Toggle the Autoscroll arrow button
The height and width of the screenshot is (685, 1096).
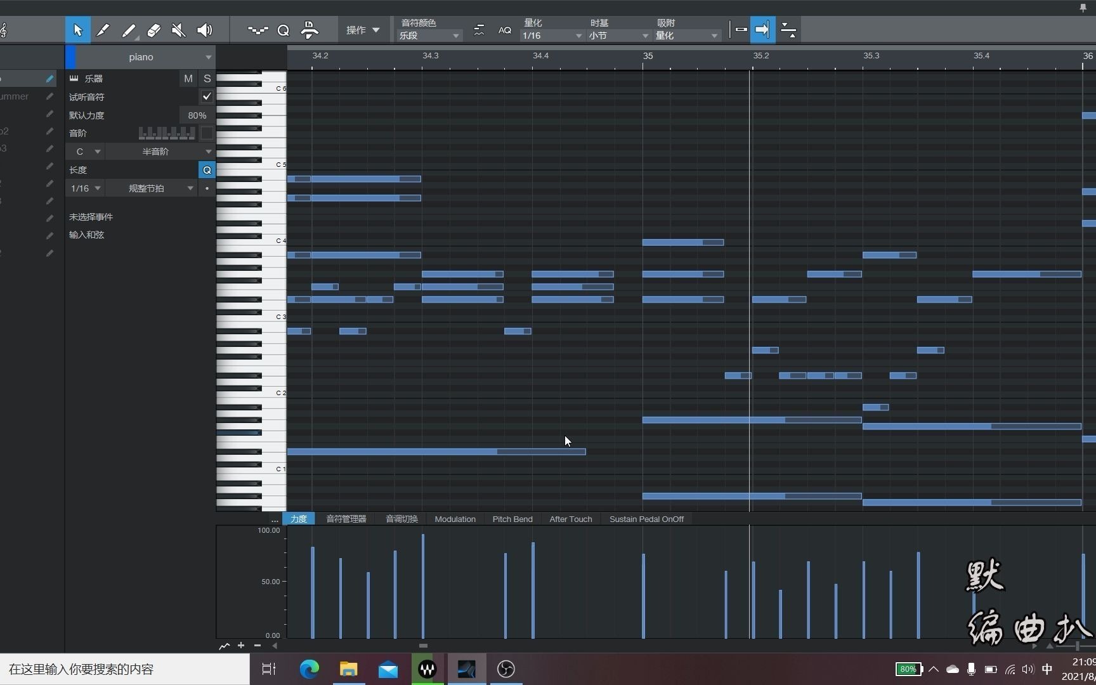[x=762, y=29]
